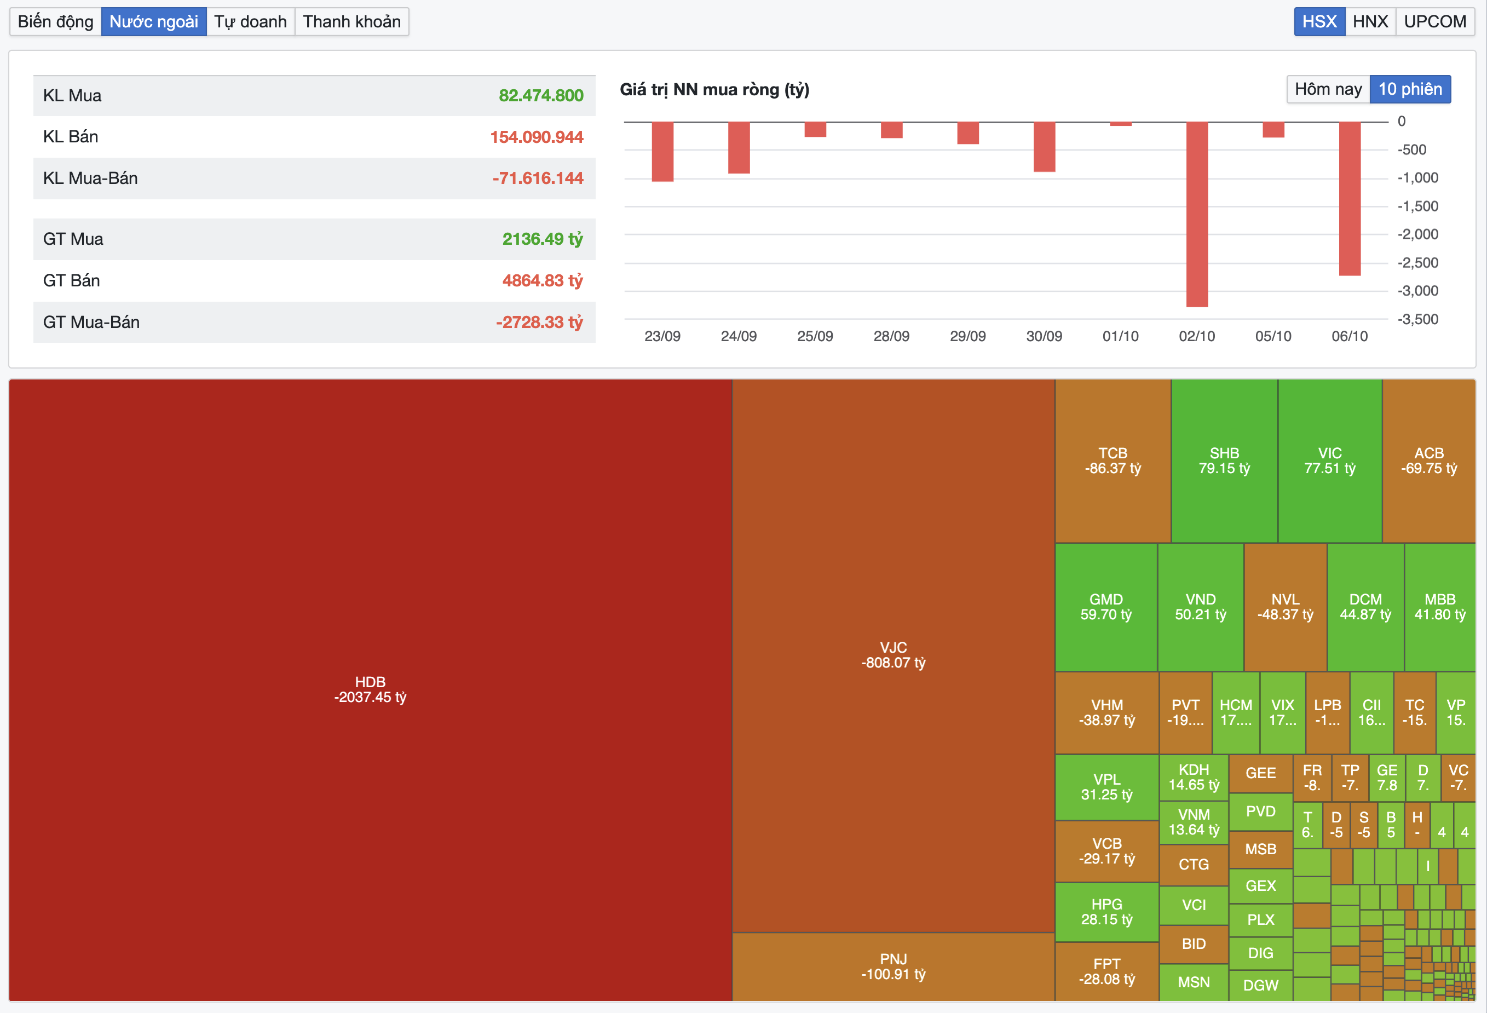Select the Nước ngoài tab
This screenshot has width=1487, height=1013.
[153, 22]
